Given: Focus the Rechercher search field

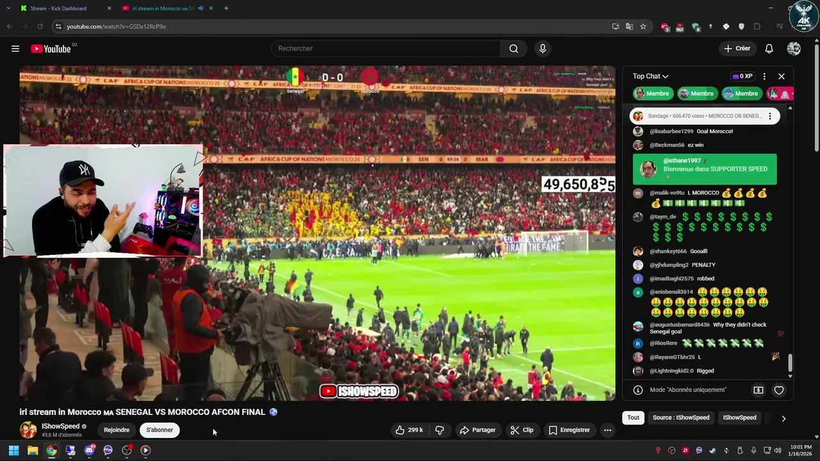Looking at the screenshot, I should point(387,49).
